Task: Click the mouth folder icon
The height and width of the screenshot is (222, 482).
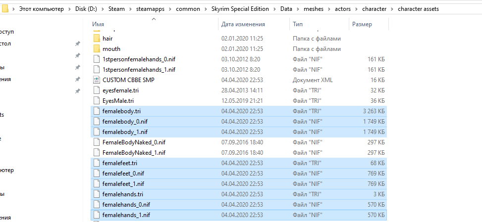Action: 96,49
